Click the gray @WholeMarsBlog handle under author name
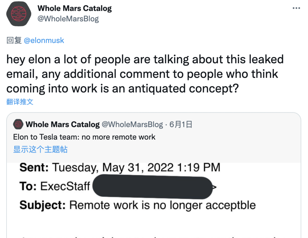 point(68,19)
